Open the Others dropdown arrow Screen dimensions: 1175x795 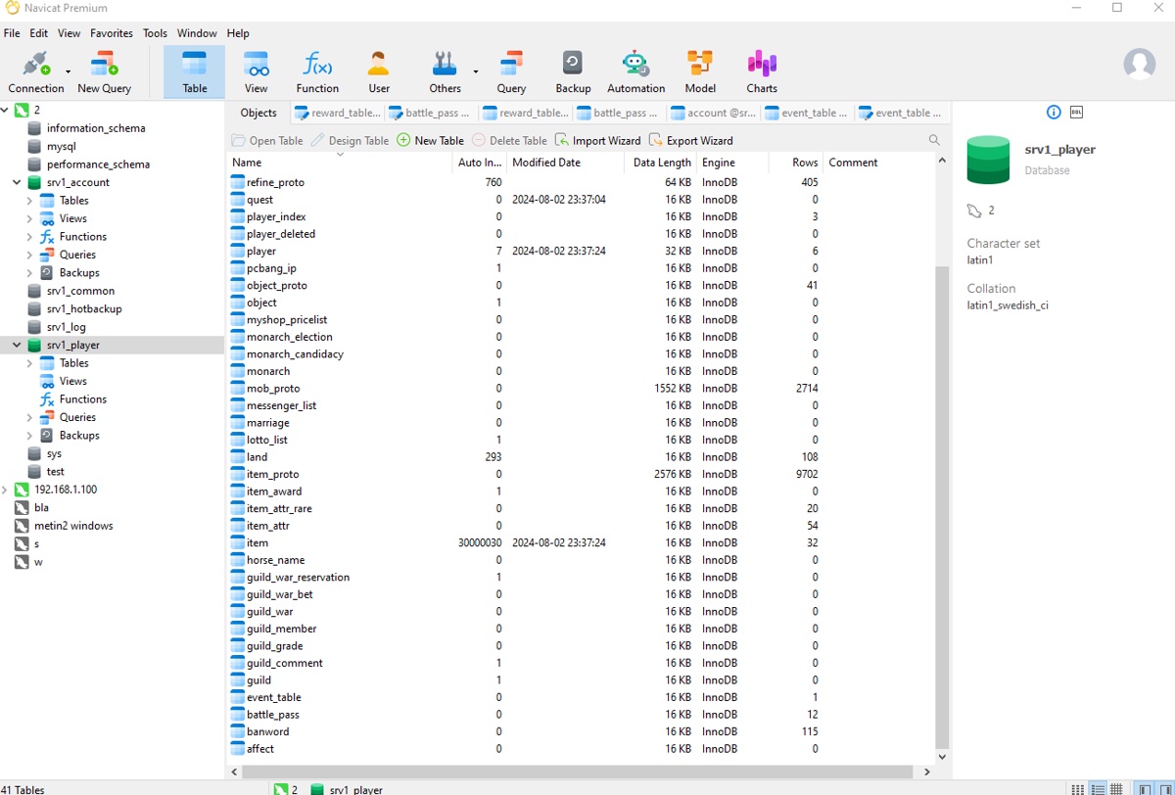(476, 71)
